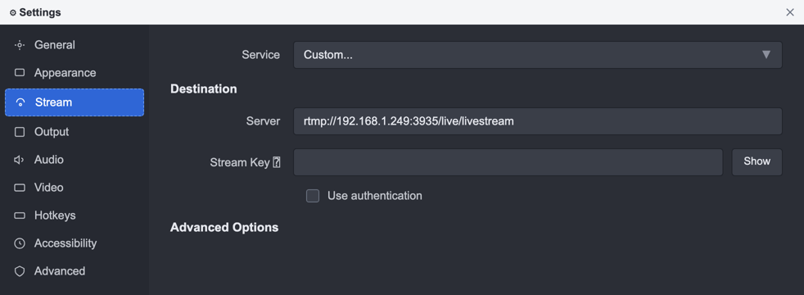Click the Server URL input field
The width and height of the screenshot is (804, 295).
[537, 121]
